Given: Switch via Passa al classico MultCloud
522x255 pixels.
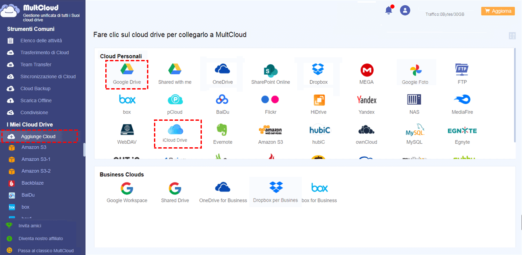Looking at the screenshot, I should [x=46, y=251].
